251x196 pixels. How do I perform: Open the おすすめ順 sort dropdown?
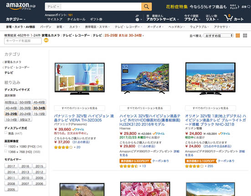tap(219, 35)
